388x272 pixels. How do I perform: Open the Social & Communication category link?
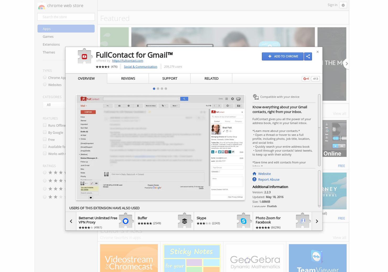pos(141,67)
